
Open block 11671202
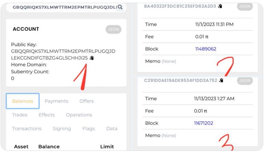203,123
